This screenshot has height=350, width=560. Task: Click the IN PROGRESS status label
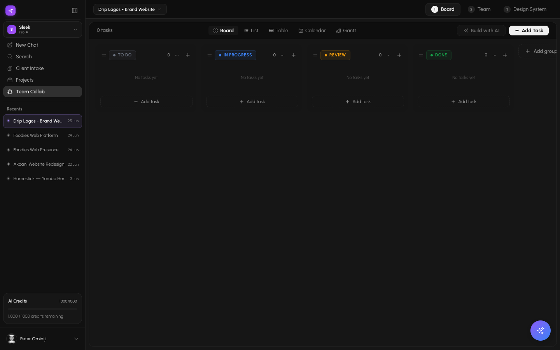[x=235, y=55]
